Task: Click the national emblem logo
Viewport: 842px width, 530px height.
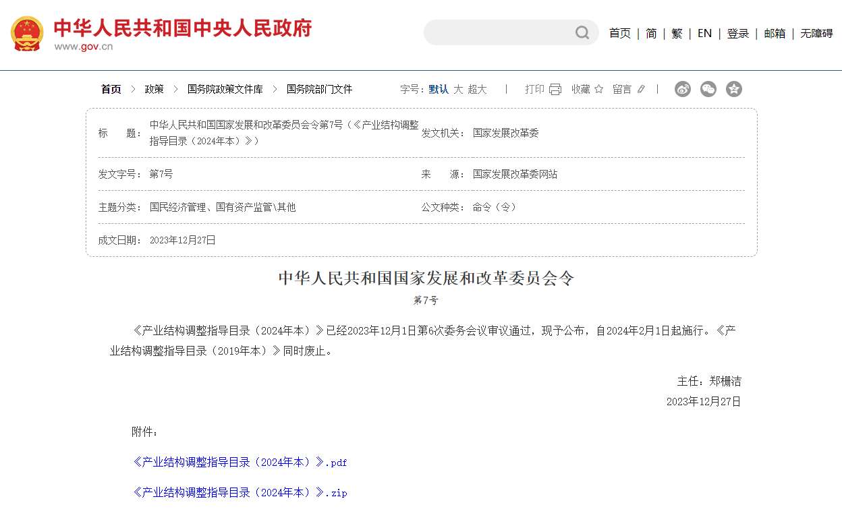Action: pos(27,34)
